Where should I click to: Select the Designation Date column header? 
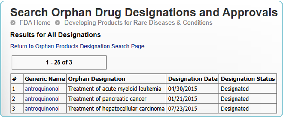click(x=193, y=79)
